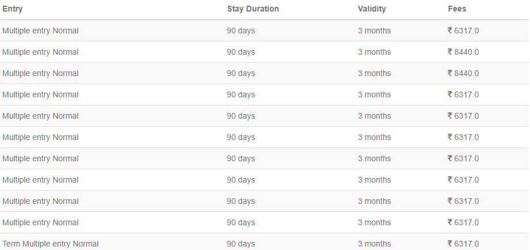
Task: Click the 8440.0 fee amount in the second row
Action: coord(467,52)
